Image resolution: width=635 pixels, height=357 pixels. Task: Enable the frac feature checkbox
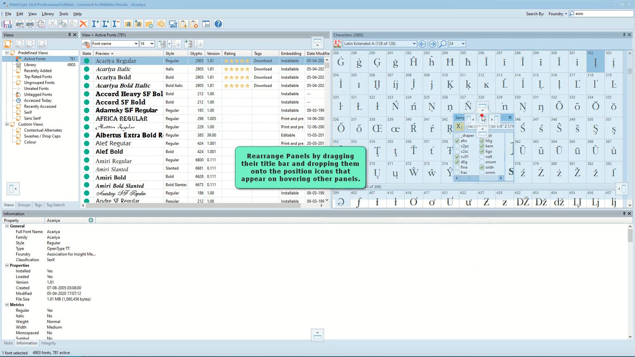click(457, 173)
